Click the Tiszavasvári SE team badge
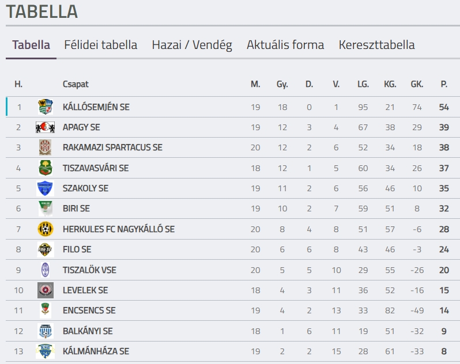The image size is (460, 364). pos(45,168)
